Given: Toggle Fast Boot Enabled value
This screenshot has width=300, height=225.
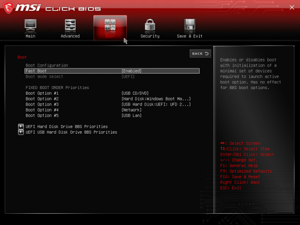Looking at the screenshot, I should coord(132,71).
